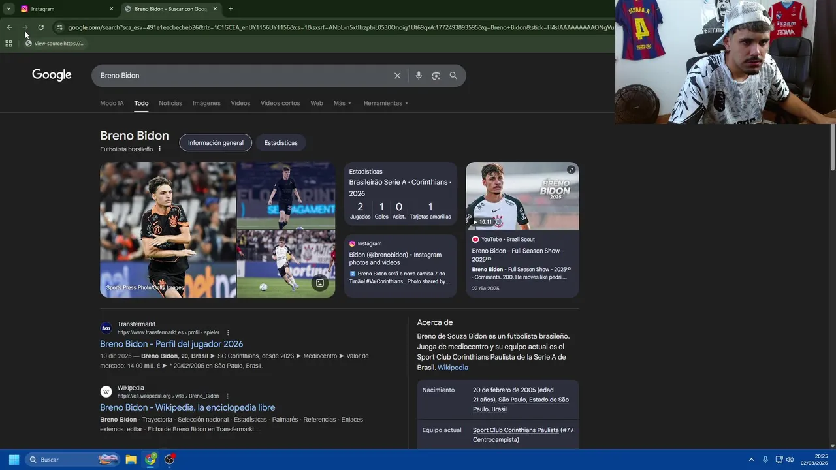Image resolution: width=836 pixels, height=470 pixels.
Task: Open the top small player photo
Action: pyautogui.click(x=286, y=195)
